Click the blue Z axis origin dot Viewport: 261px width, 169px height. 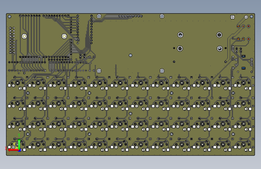click(x=20, y=150)
